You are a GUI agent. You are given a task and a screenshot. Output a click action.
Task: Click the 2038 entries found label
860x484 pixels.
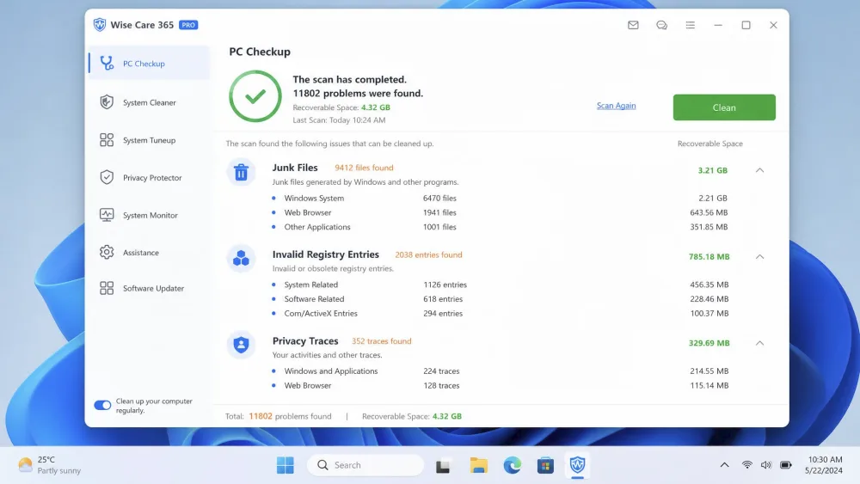click(428, 254)
